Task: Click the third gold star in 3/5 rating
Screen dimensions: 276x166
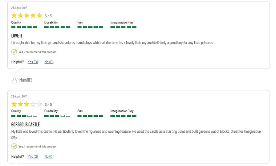Action: (27, 104)
